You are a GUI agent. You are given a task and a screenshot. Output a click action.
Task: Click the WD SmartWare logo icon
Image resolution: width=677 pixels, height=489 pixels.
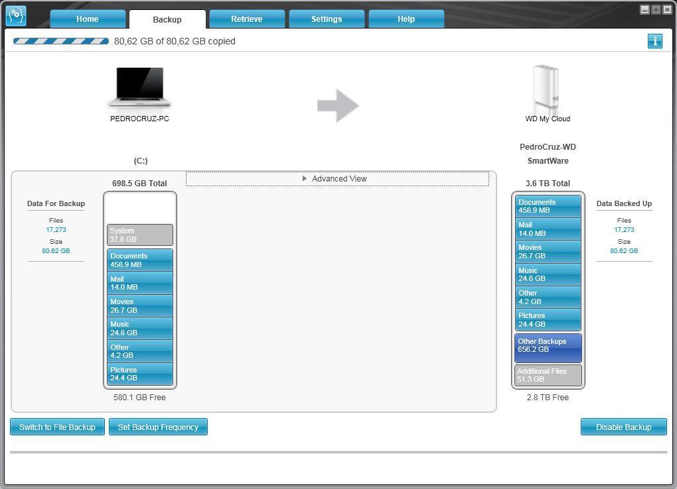16,16
